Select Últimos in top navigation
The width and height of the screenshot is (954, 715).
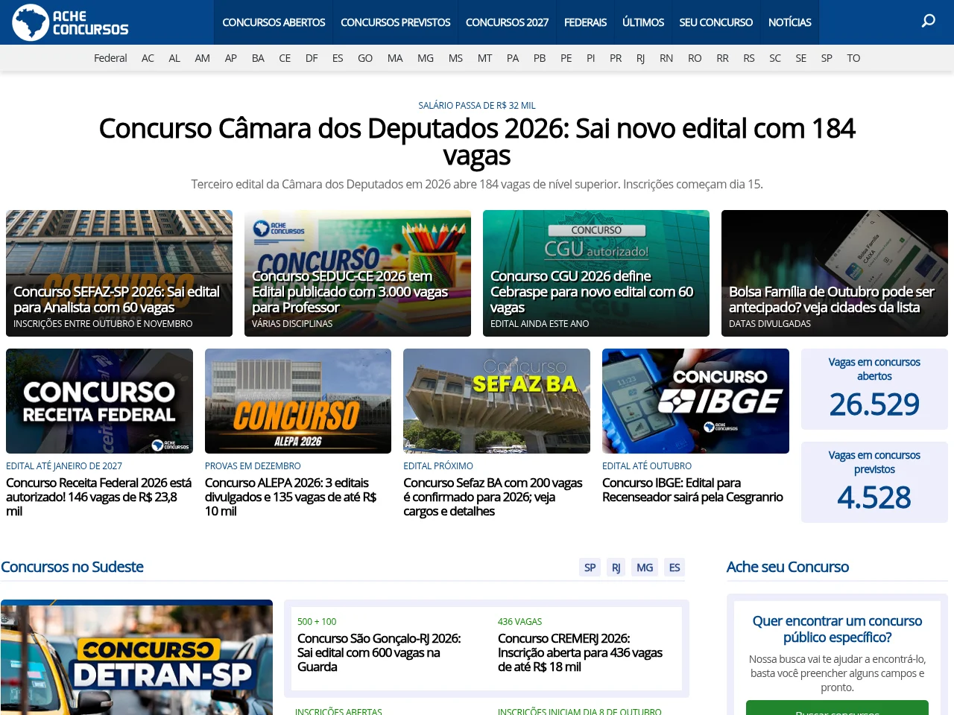point(643,22)
